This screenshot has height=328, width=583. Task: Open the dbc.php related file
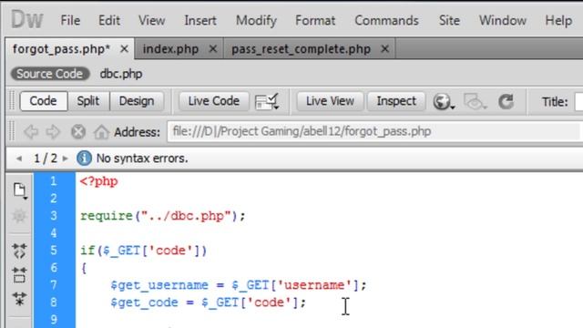point(121,74)
